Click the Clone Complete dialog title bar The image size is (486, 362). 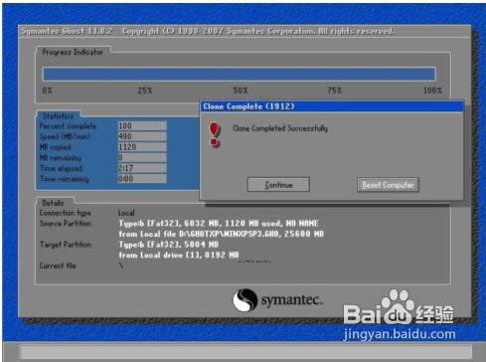331,106
